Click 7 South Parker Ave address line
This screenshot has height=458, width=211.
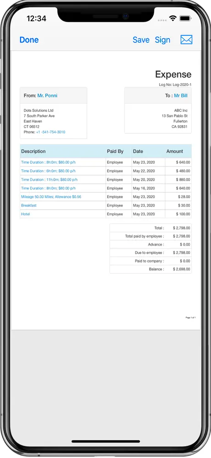click(x=39, y=116)
